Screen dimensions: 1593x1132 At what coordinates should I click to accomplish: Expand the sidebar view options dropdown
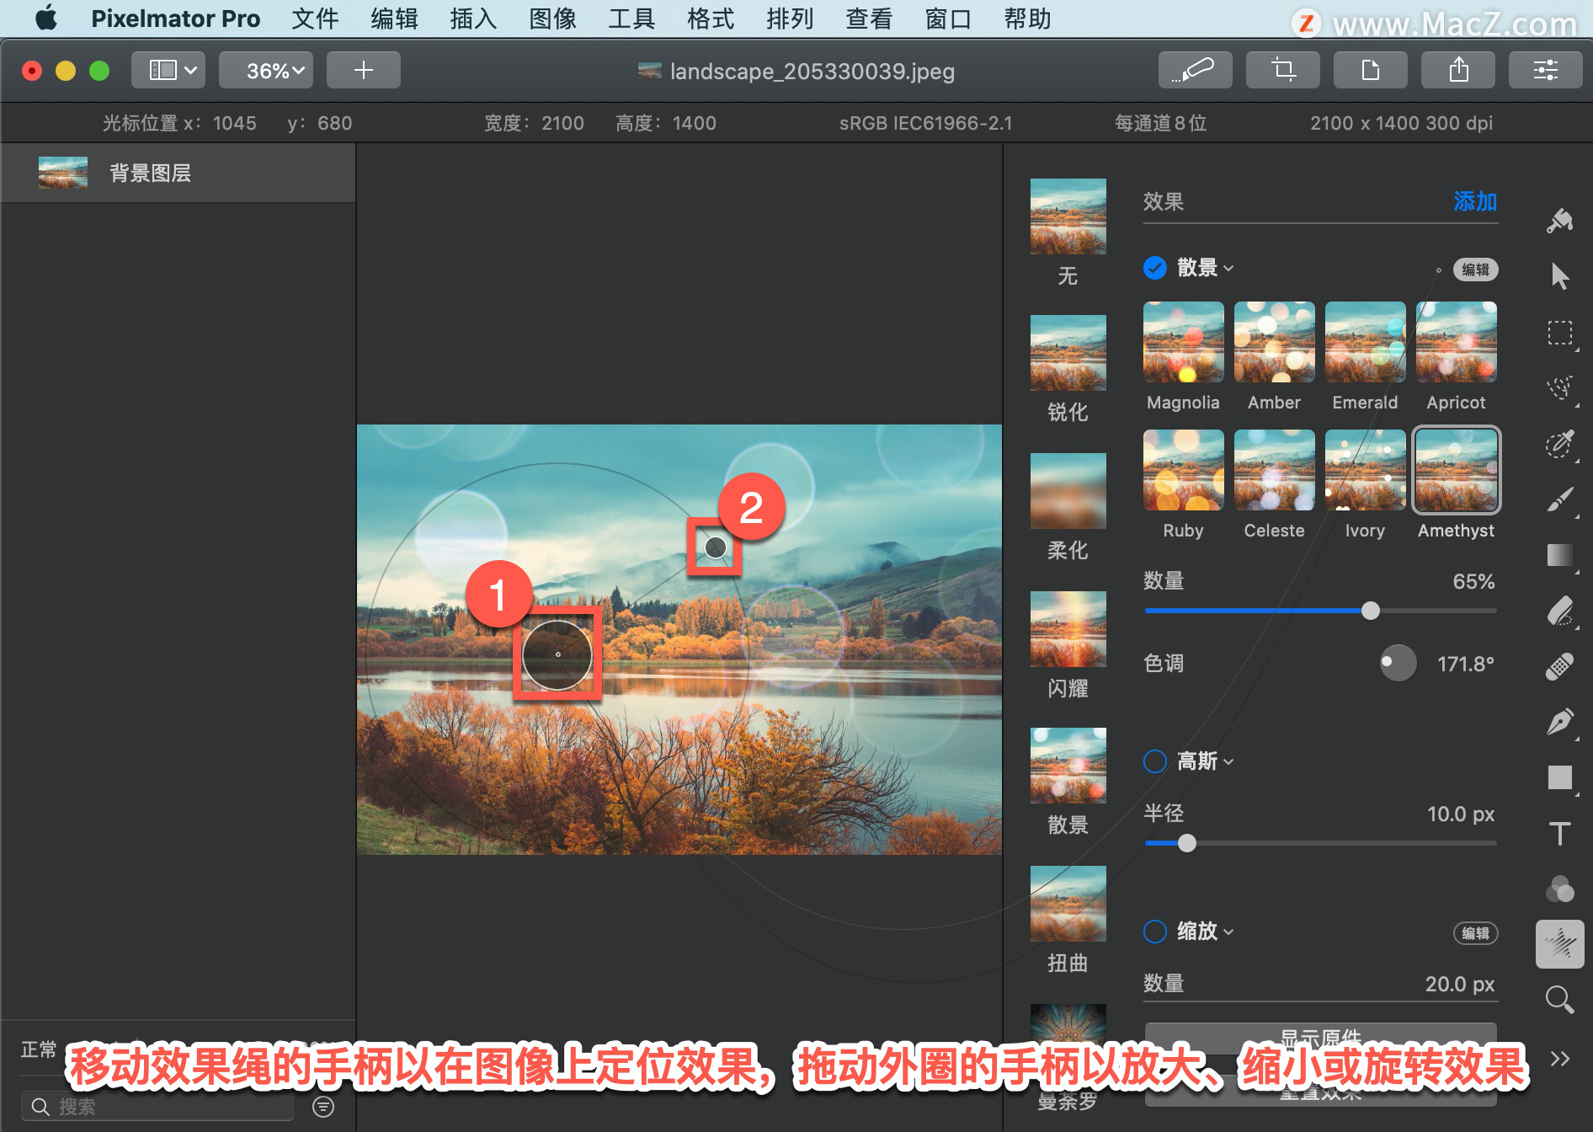pos(172,70)
